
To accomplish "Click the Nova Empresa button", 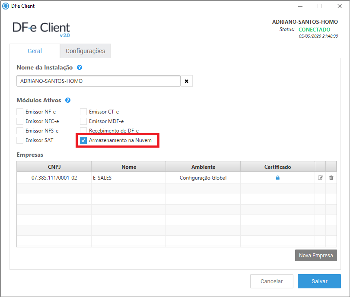I will [316, 255].
